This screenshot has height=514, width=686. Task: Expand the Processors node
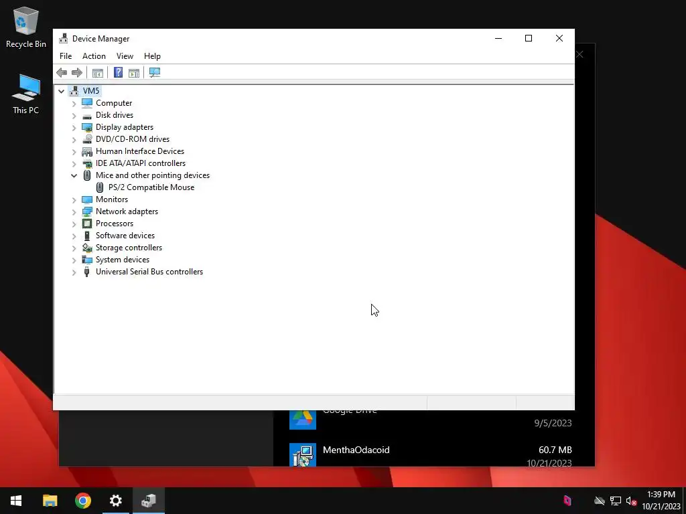74,224
